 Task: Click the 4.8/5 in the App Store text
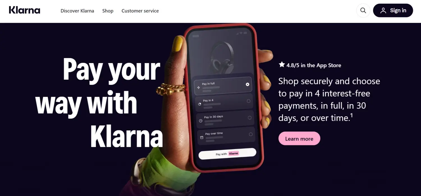pos(314,65)
